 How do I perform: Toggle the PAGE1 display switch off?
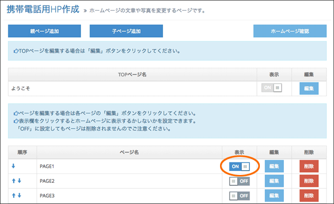239,167
